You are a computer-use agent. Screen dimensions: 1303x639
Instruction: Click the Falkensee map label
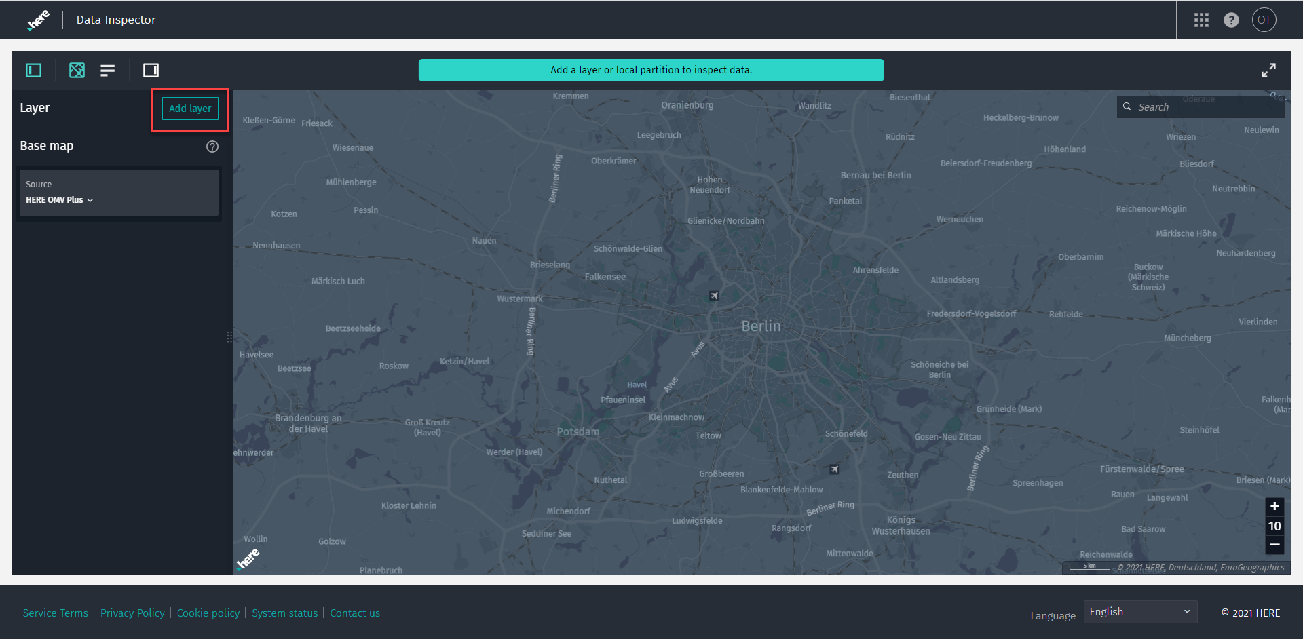(x=605, y=277)
